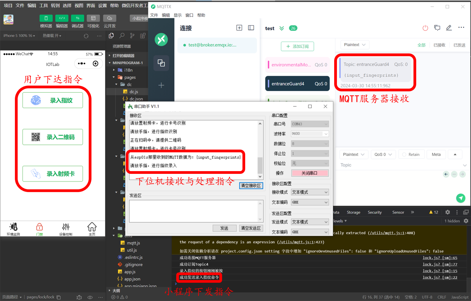Open iPhone 5 device selector dropdown
This screenshot has width=471, height=301.
point(19,36)
